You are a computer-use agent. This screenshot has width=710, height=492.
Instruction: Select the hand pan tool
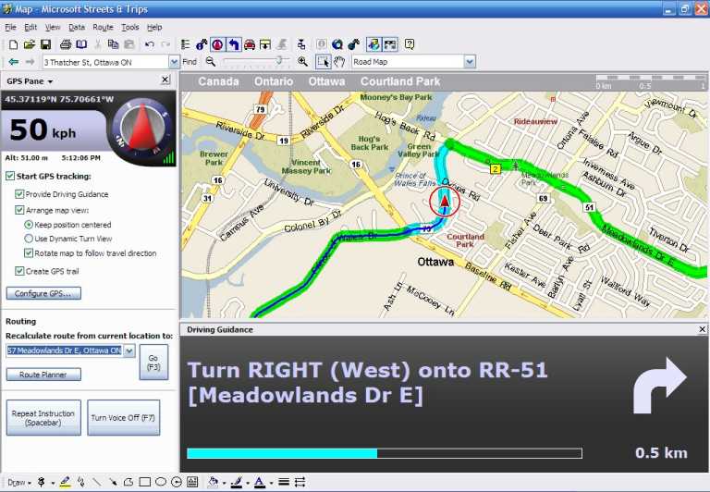click(339, 62)
